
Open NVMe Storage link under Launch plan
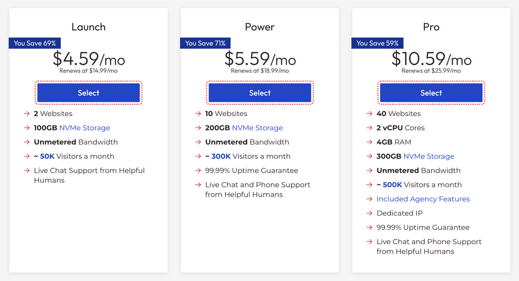tap(85, 128)
